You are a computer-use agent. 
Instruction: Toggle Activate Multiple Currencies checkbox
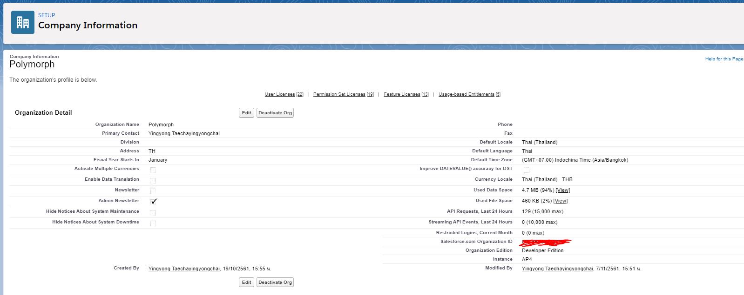153,170
